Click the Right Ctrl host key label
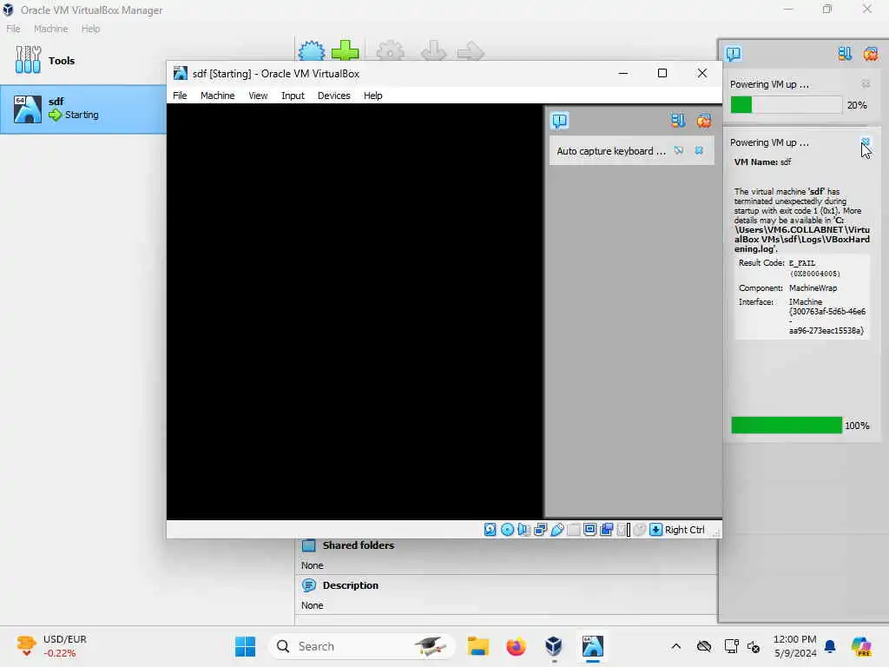This screenshot has height=667, width=889. 684,530
